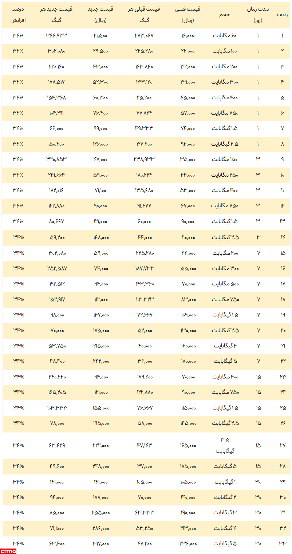Click the ۳.۵ گیگابایت volume cell
This screenshot has width=292, height=554.
coord(225,445)
